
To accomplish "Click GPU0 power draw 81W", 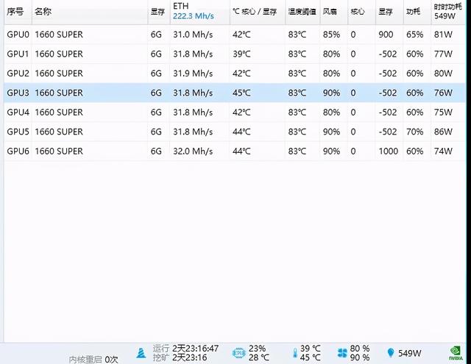I will 443,35.
